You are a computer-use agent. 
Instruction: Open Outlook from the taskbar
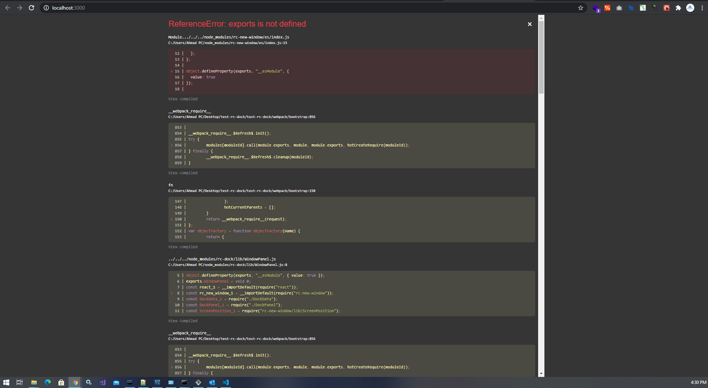pos(212,382)
